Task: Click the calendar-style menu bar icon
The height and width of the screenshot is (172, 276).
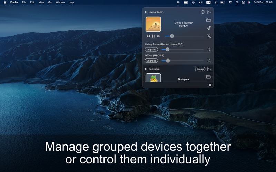Action: click(x=186, y=2)
